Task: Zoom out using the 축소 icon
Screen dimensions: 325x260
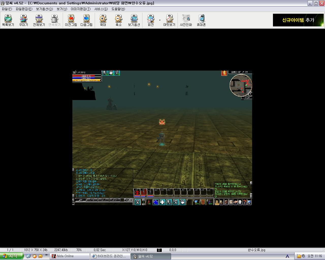Action: click(x=118, y=20)
